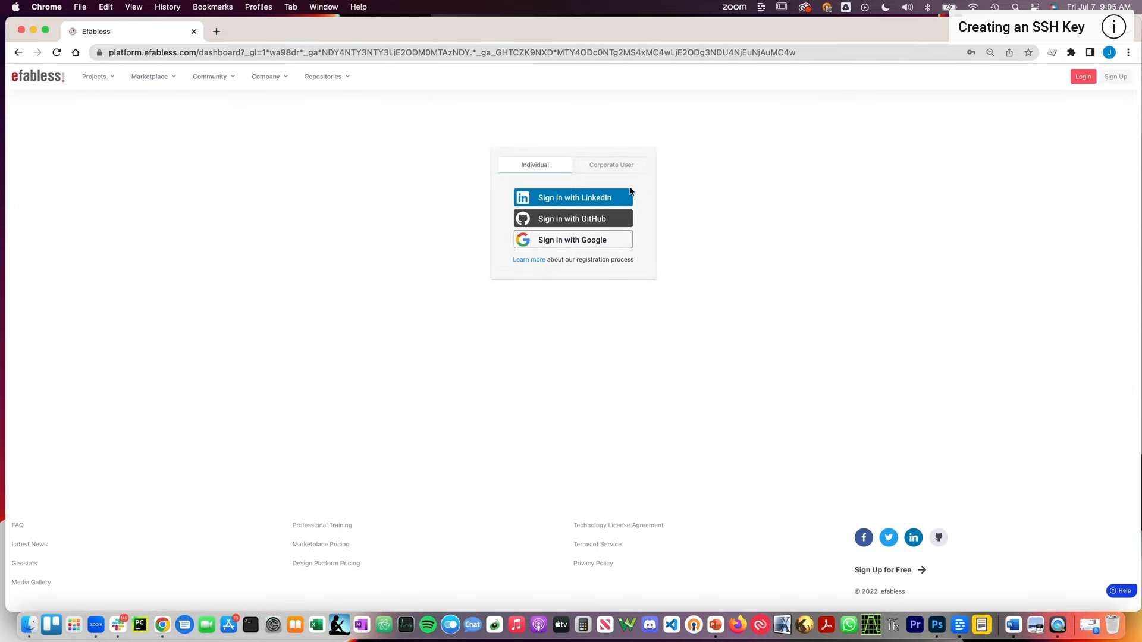Open the History menu in menu bar
This screenshot has width=1142, height=642.
point(167,7)
